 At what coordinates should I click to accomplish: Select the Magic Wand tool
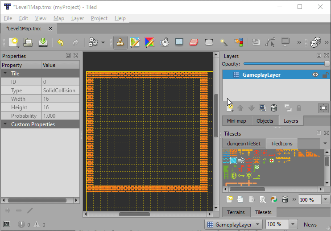coord(224,42)
